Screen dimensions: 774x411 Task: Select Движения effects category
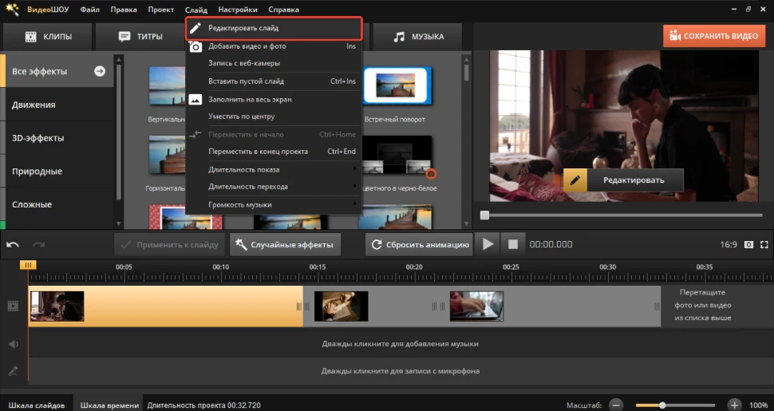coord(57,105)
